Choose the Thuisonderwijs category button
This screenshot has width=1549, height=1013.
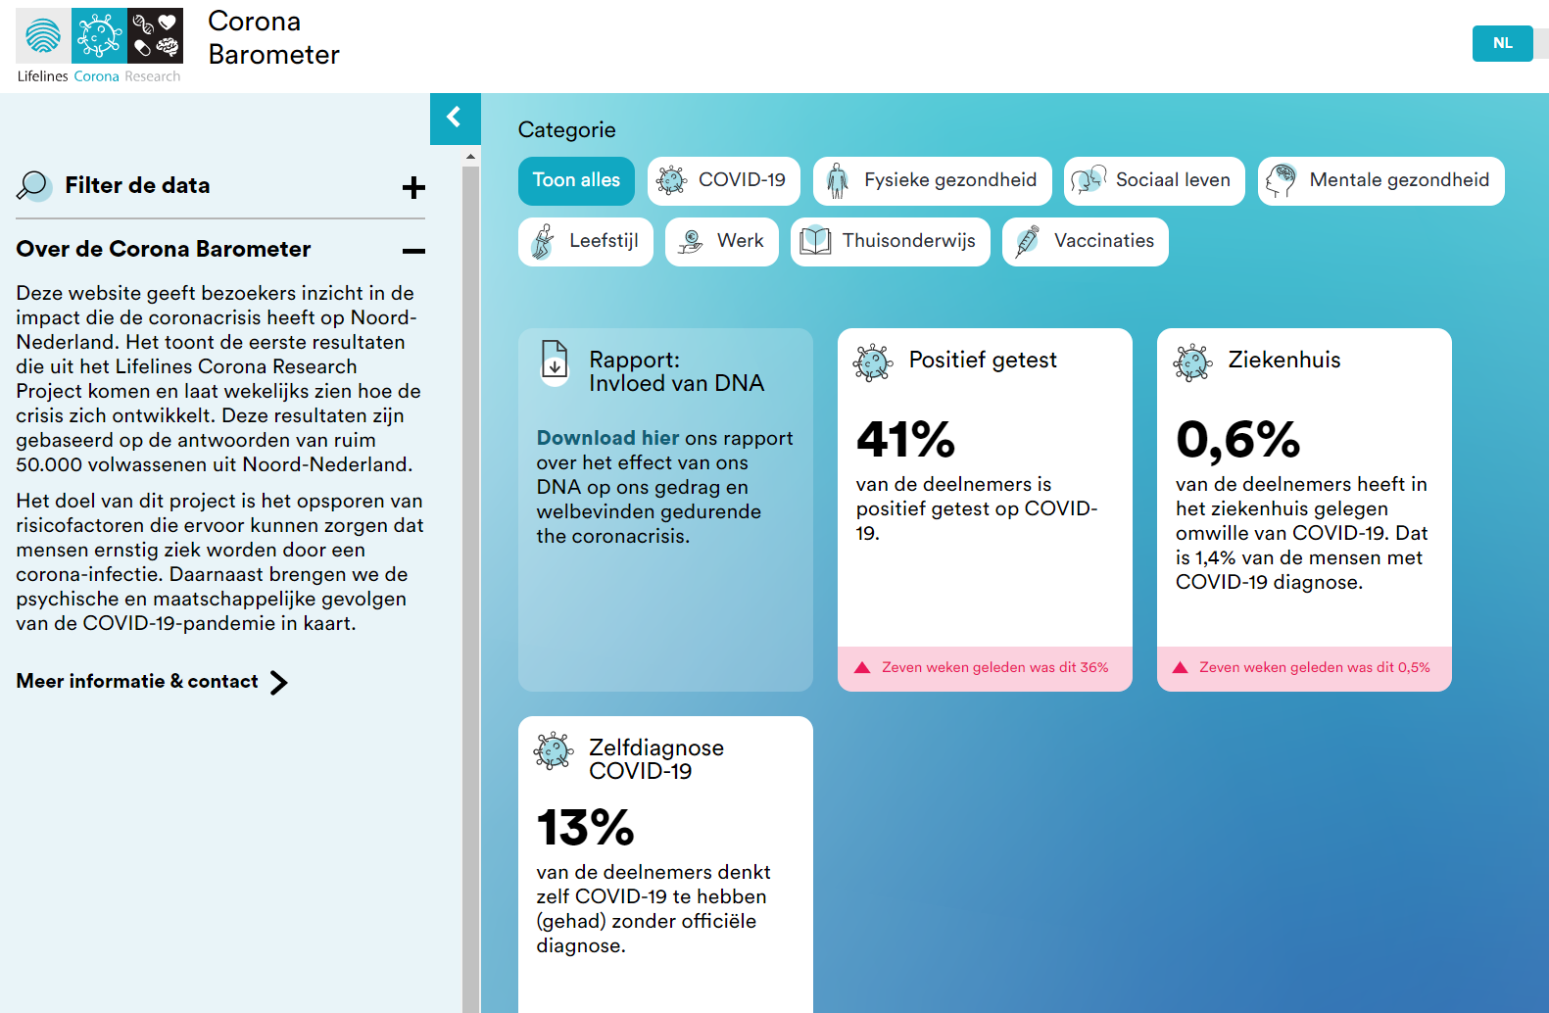pos(890,241)
